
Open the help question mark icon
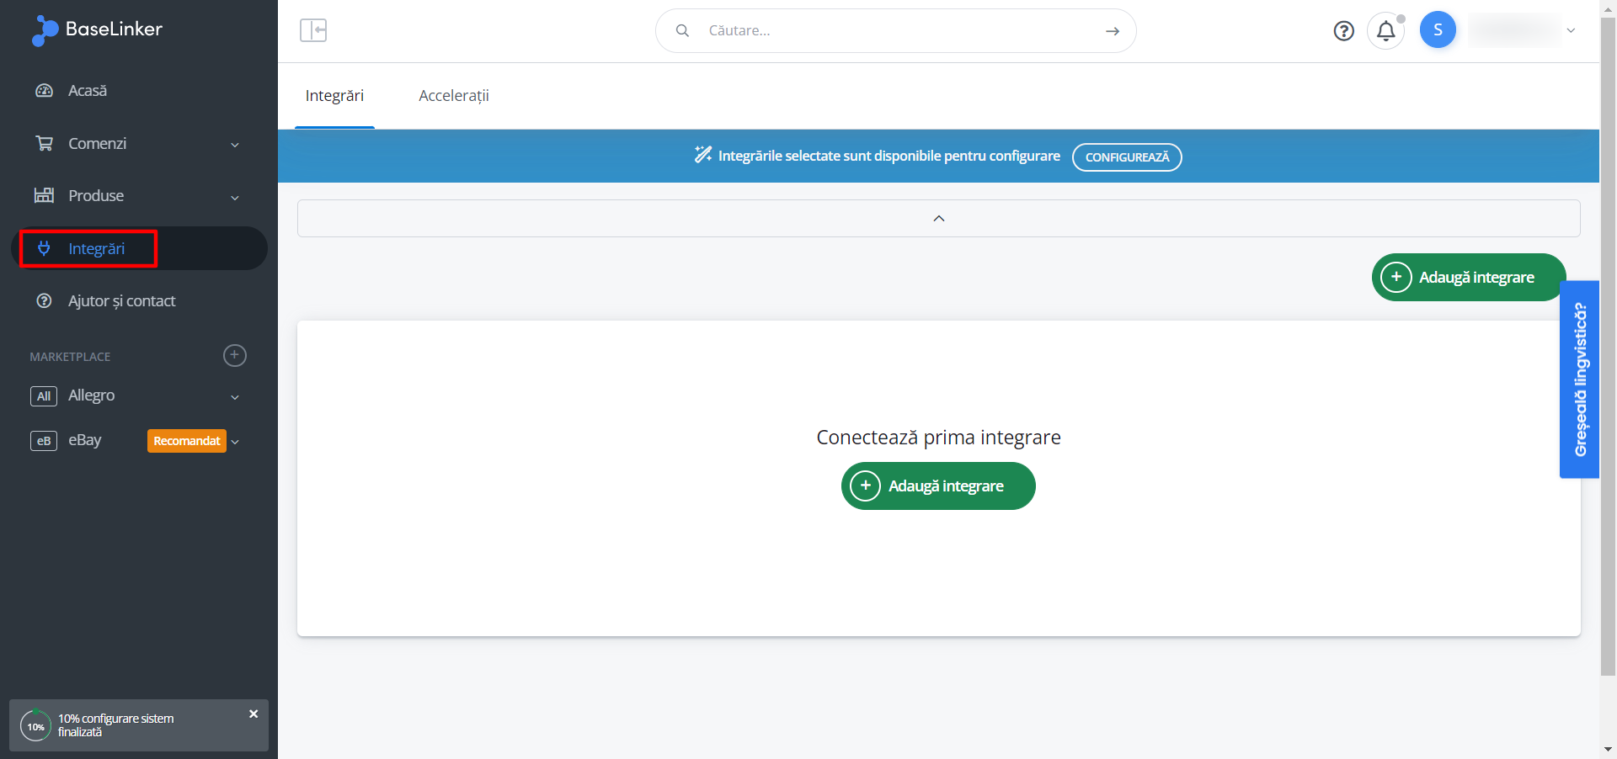pyautogui.click(x=1343, y=31)
